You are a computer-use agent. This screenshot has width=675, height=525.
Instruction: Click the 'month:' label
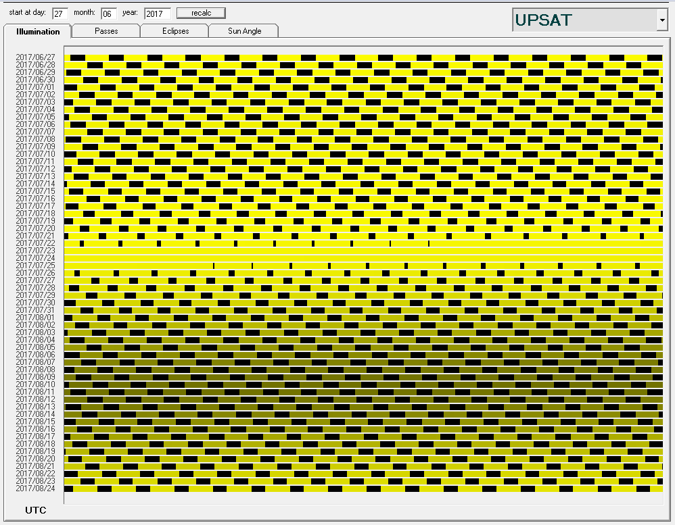coord(85,12)
